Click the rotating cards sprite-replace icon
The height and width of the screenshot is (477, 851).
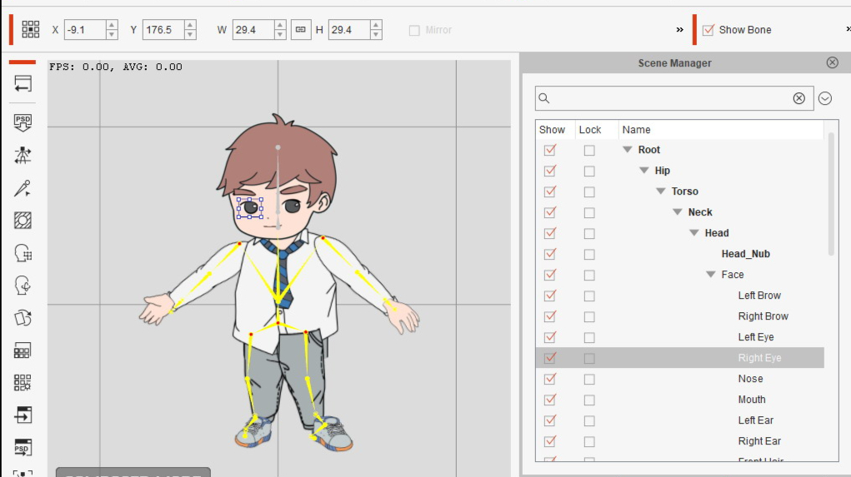tap(23, 318)
